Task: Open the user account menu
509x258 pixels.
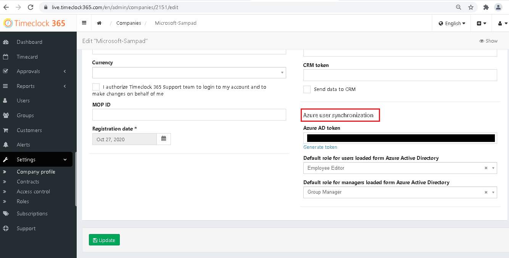Action: (x=502, y=23)
